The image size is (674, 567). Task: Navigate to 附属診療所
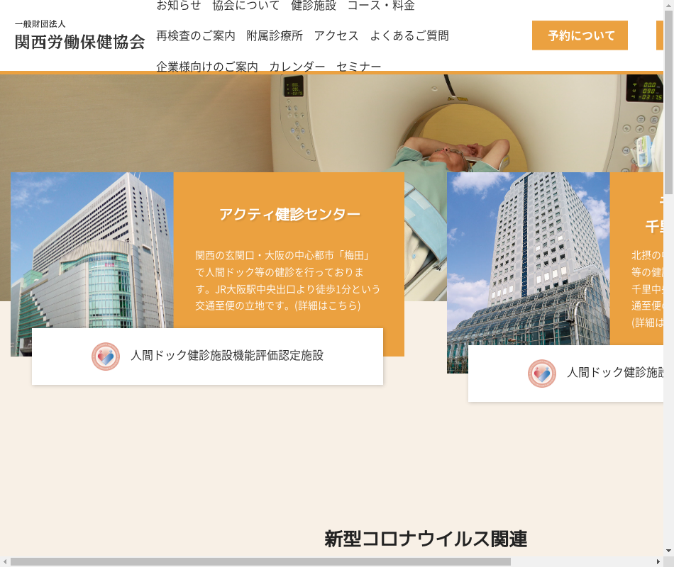pyautogui.click(x=275, y=35)
